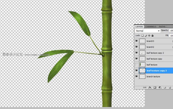Image resolution: width=173 pixels, height=109 pixels.
Task: Open the Normal blend mode dropdown
Action: coord(148,31)
